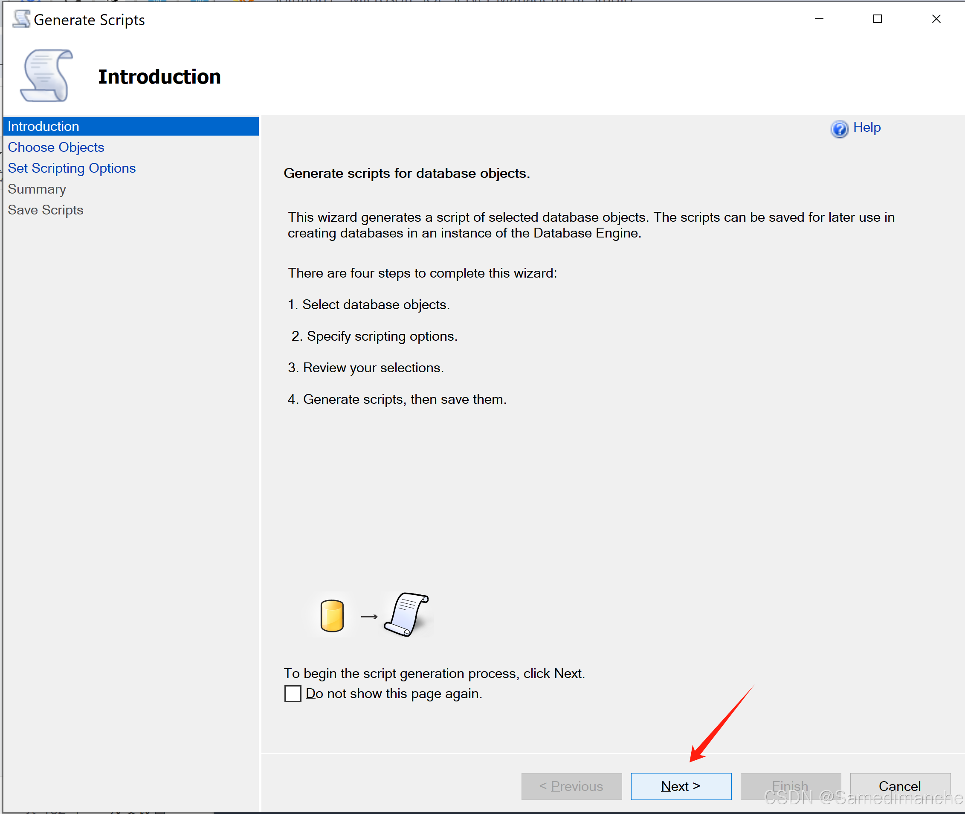Check 'Do not show this page again'
Image resolution: width=965 pixels, height=814 pixels.
click(293, 694)
